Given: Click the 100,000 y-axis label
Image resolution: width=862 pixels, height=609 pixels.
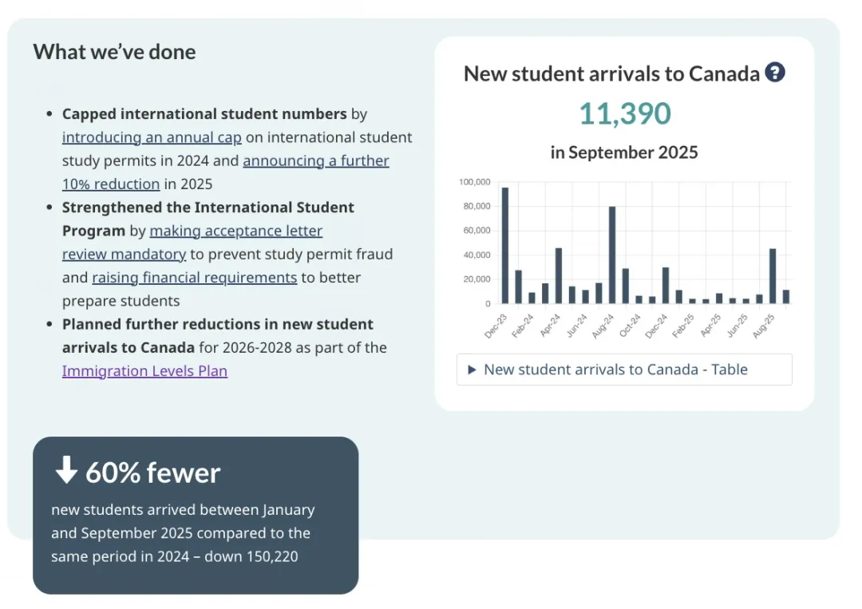Looking at the screenshot, I should (474, 182).
